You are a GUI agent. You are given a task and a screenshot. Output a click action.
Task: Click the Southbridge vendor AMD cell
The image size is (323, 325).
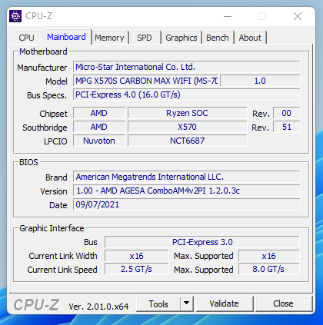pos(99,127)
